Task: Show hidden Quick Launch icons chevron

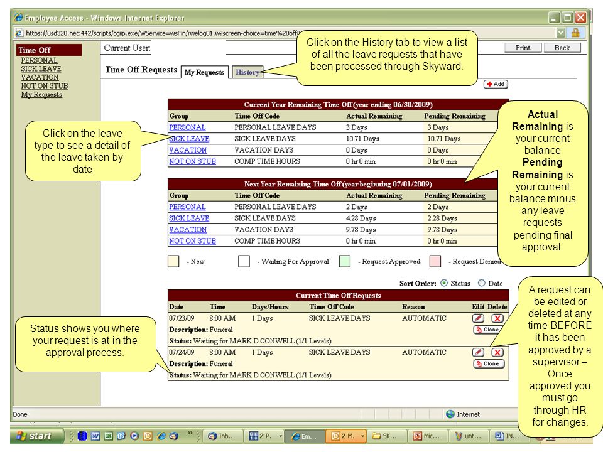Action: coord(190,433)
